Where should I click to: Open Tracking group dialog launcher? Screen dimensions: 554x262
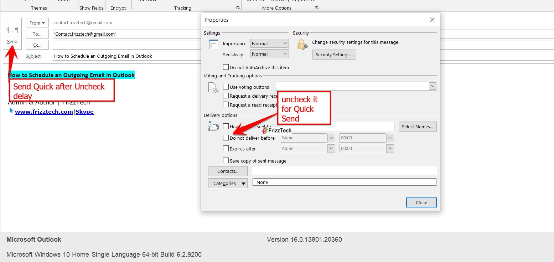pos(238,8)
